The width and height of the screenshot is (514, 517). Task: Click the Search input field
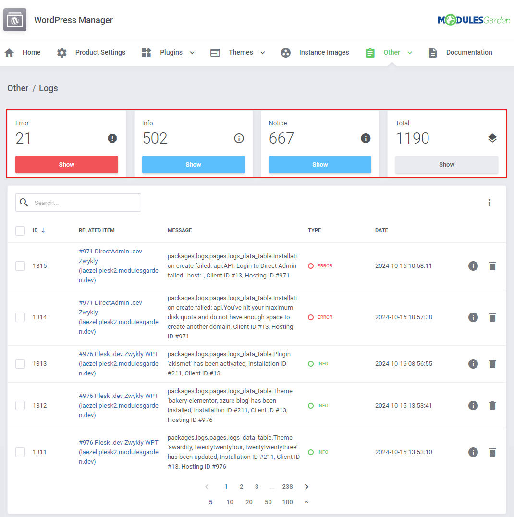tap(78, 203)
